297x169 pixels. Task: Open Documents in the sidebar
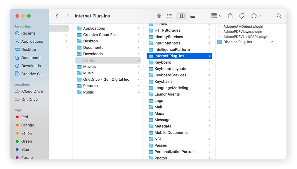pyautogui.click(x=28, y=57)
